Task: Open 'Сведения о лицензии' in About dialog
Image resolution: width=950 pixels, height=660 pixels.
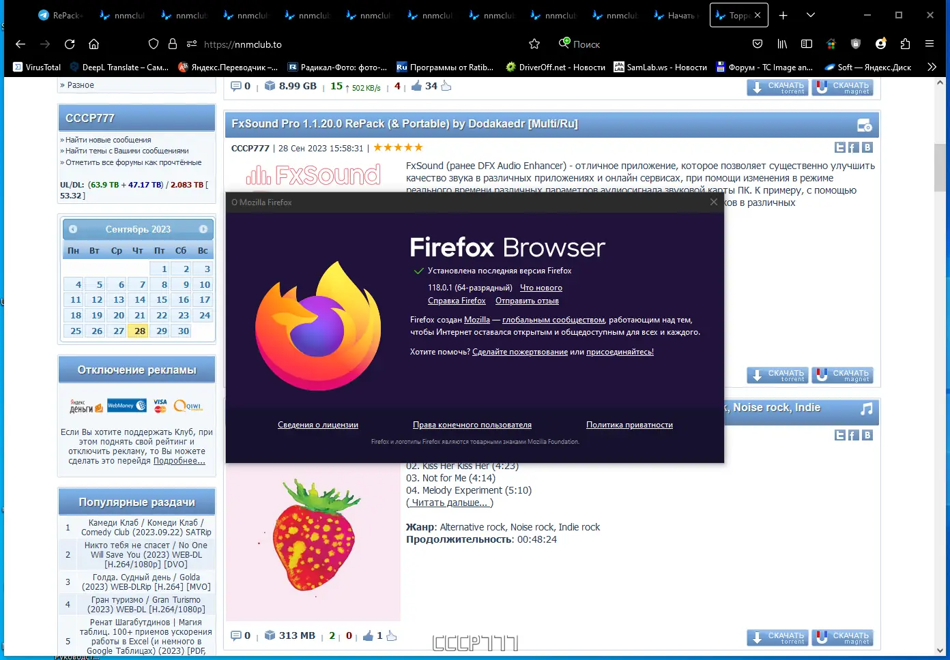Action: (318, 425)
